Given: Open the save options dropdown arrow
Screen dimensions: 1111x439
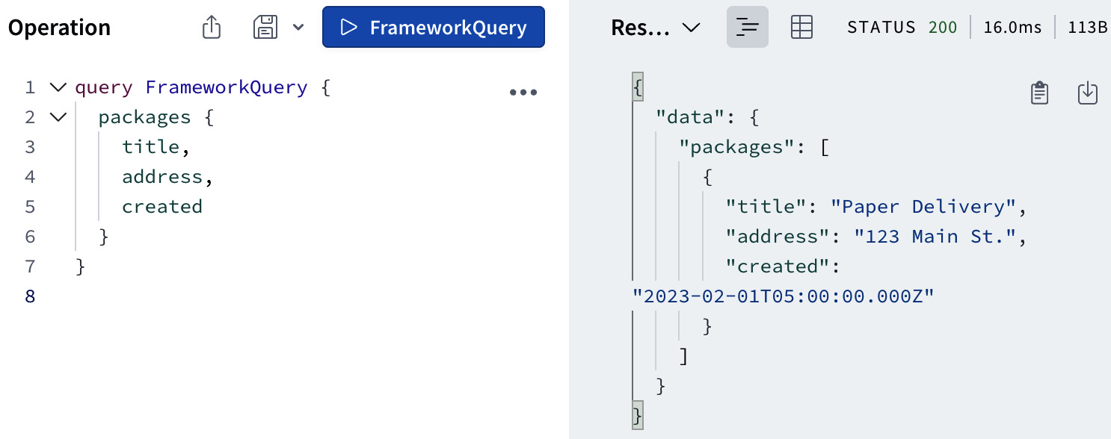Looking at the screenshot, I should click(x=298, y=27).
